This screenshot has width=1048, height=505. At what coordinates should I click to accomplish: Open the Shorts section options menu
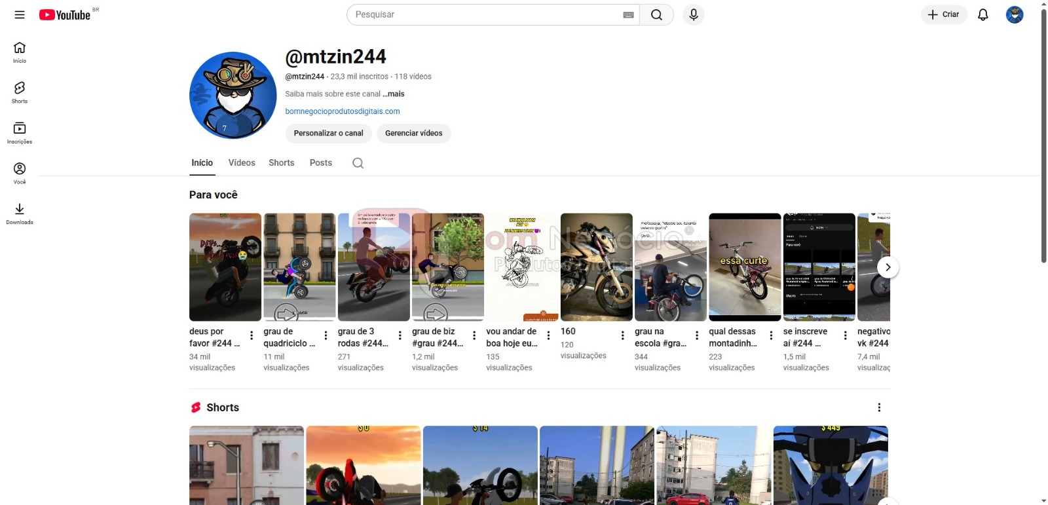pos(879,407)
